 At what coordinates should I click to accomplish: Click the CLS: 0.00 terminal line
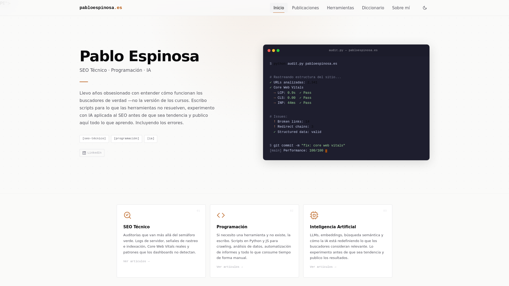[x=292, y=98]
